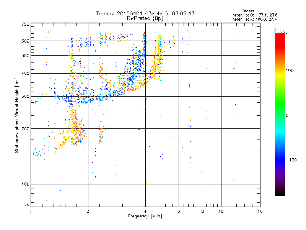Click the x-axis tick label '16'

[x=260, y=211]
